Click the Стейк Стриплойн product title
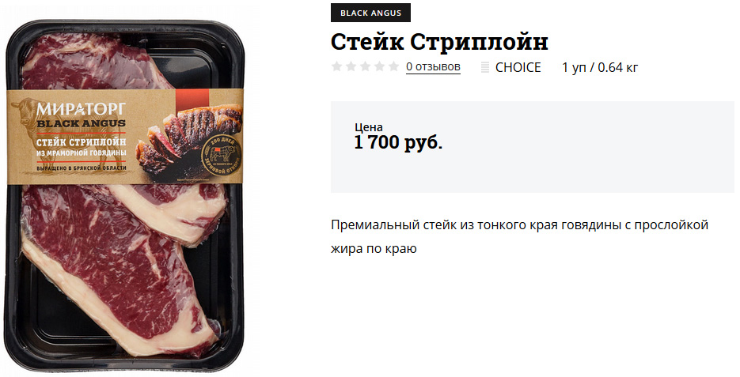This screenshot has width=740, height=377. [x=439, y=42]
